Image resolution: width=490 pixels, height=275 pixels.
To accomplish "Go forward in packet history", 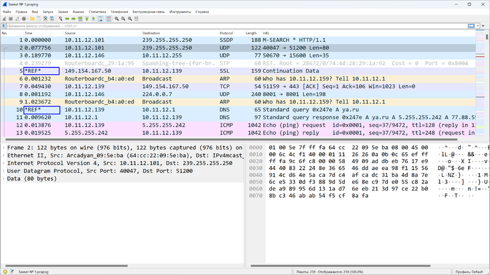I will 73,19.
